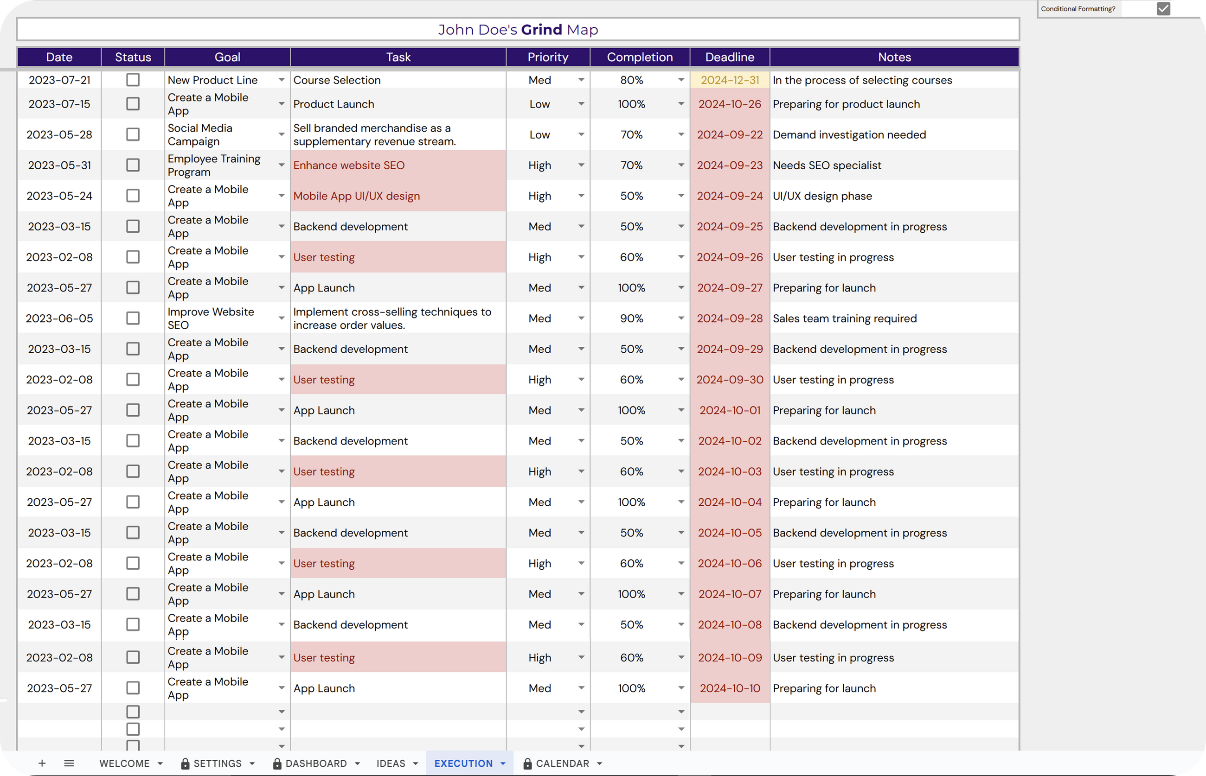Open Priority dropdown for Course Selection row
1206x776 pixels.
(x=581, y=80)
